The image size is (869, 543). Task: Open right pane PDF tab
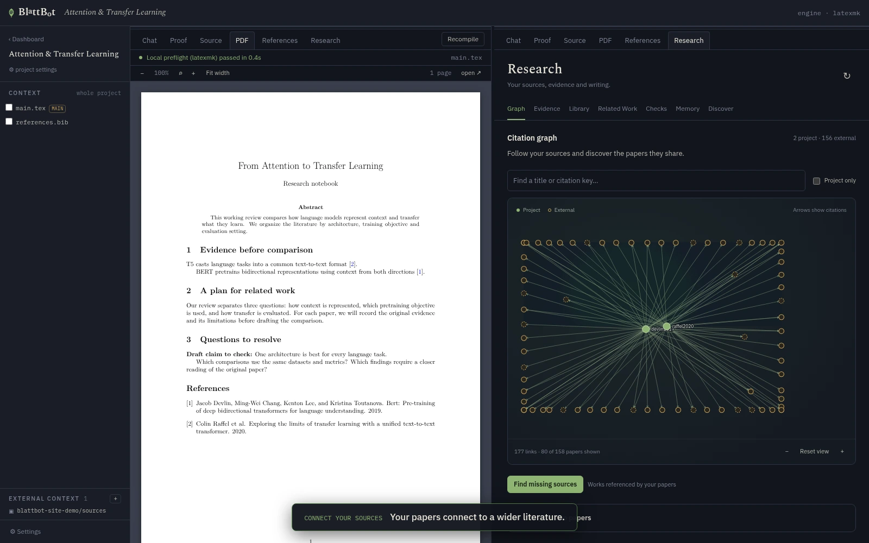pos(605,41)
